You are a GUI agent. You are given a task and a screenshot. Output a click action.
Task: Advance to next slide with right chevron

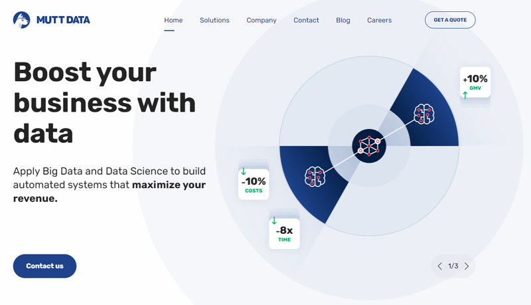[467, 266]
